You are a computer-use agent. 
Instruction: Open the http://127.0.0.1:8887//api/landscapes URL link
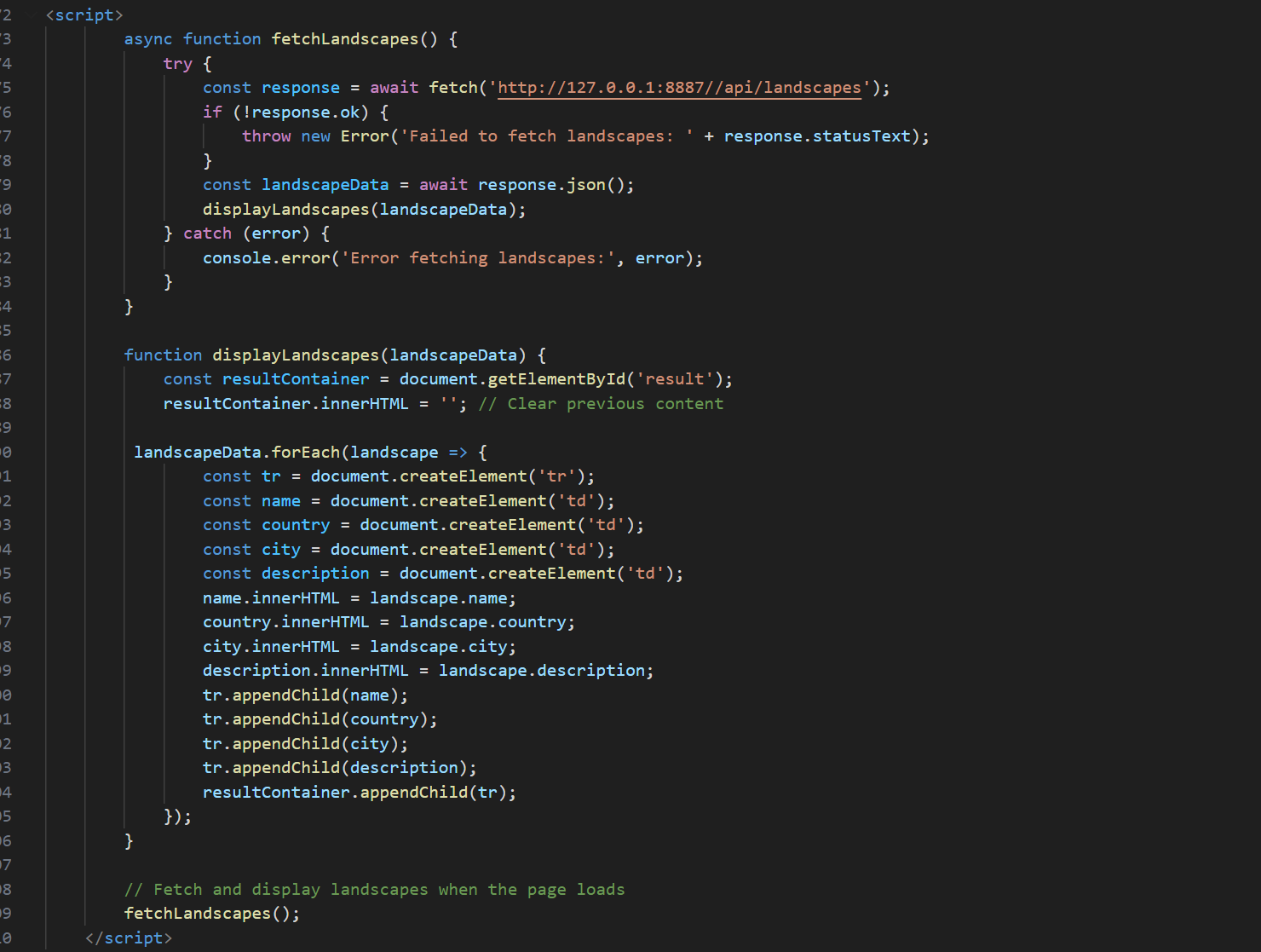[679, 88]
